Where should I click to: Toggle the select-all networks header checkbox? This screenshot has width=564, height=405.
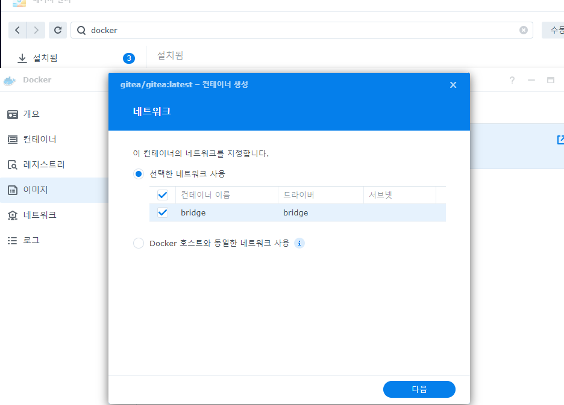click(163, 195)
